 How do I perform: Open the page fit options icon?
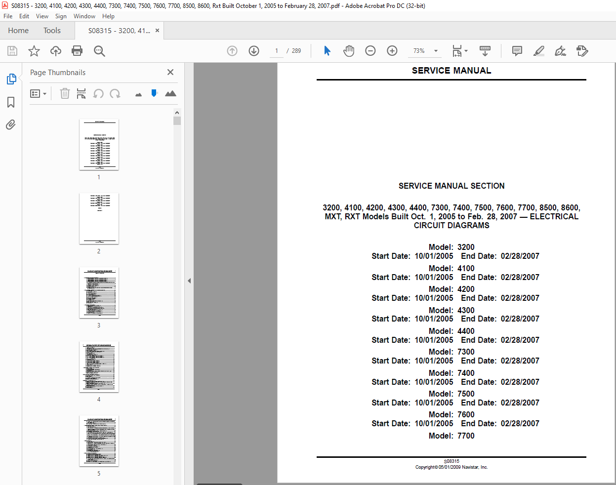tap(457, 51)
